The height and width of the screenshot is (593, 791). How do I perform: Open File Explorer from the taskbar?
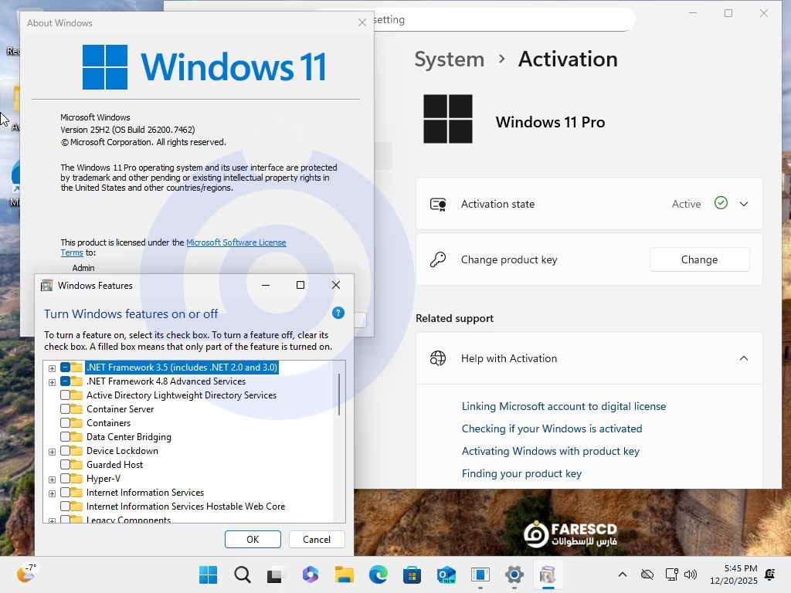pyautogui.click(x=344, y=575)
